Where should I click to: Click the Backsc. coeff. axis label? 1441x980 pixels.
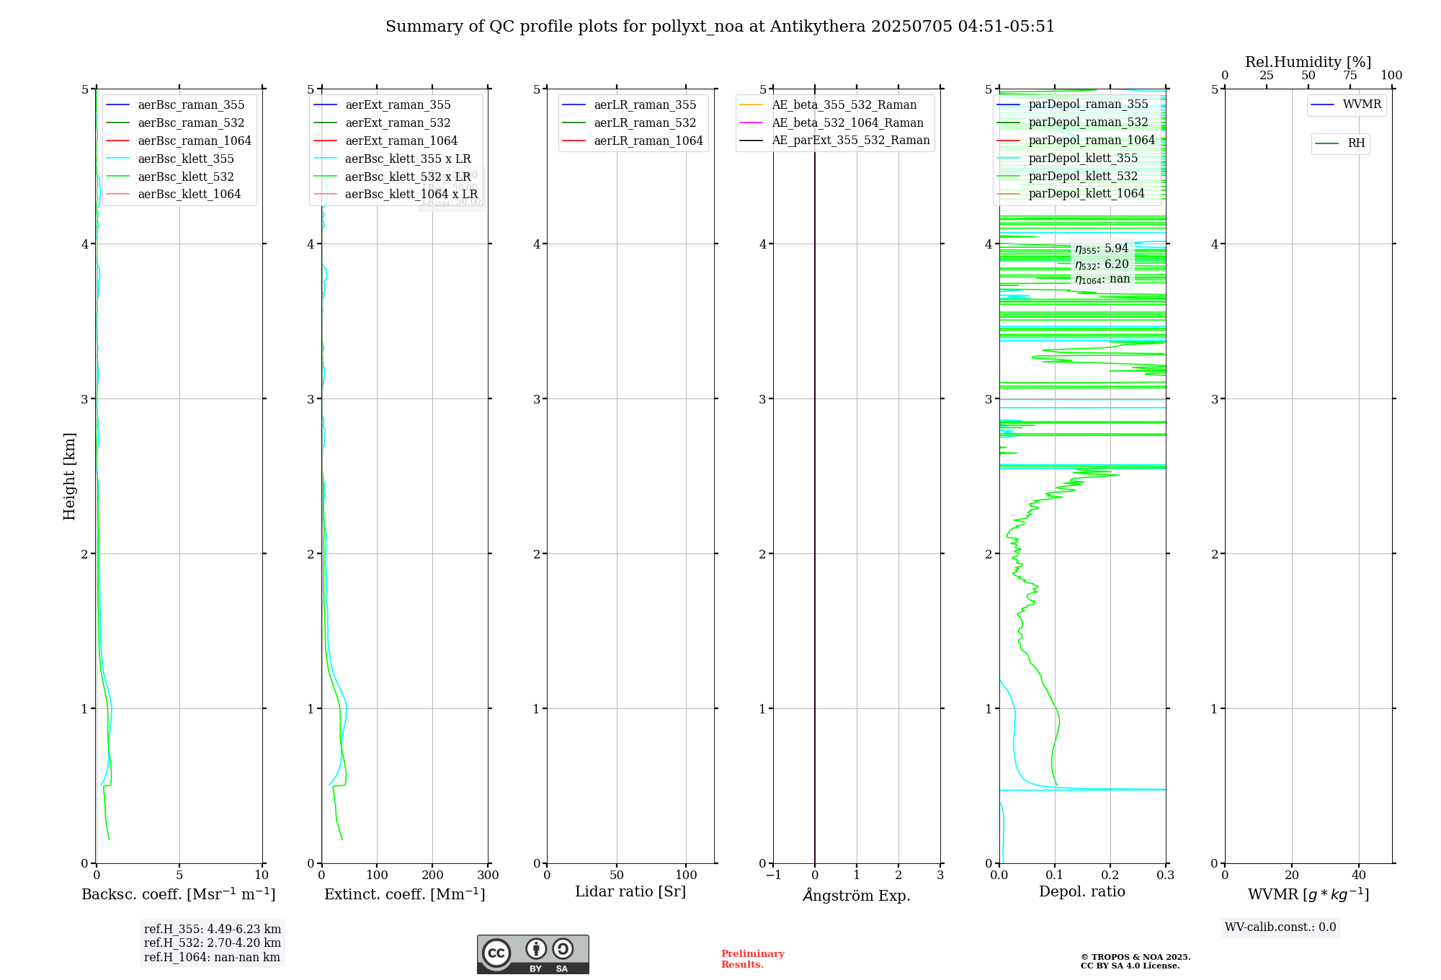(179, 894)
